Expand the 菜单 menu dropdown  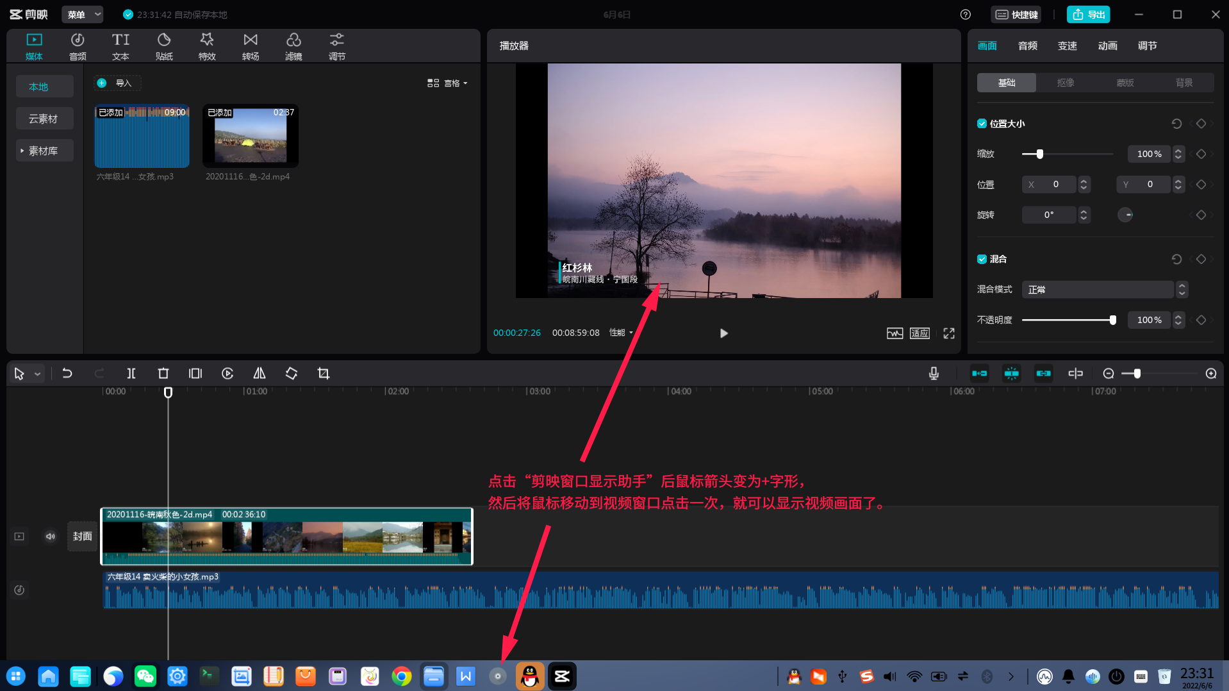click(x=82, y=14)
